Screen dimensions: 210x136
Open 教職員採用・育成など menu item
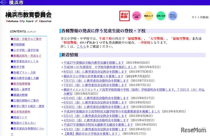pyautogui.click(x=26, y=56)
